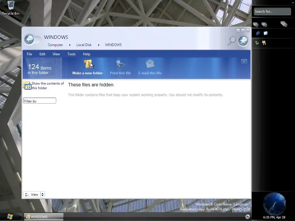This screenshot has width=295, height=221.
Task: Click the up/down stepper next to View
Action: pos(43,195)
